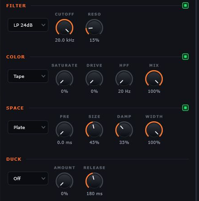Click the WIDTH knob
199x201 pixels.
coord(154,130)
